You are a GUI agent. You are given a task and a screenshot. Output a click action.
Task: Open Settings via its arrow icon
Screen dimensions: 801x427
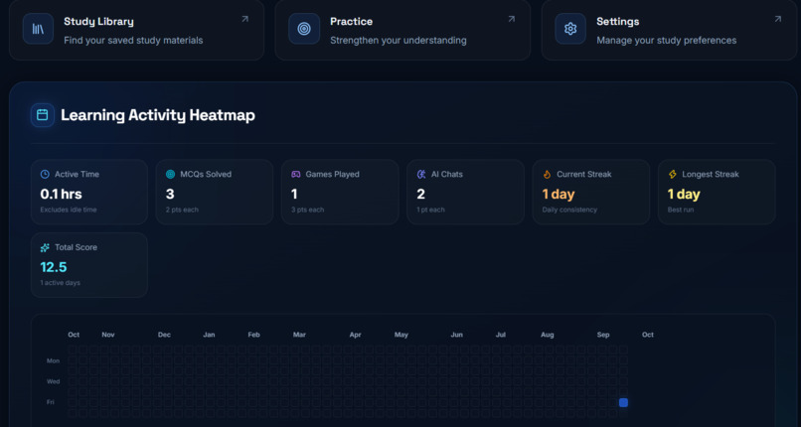(777, 19)
